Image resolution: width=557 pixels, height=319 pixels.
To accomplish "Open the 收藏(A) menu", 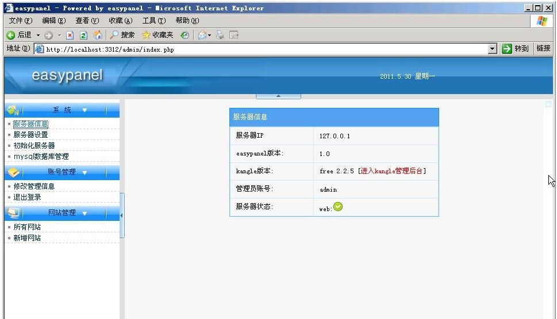I will point(121,21).
